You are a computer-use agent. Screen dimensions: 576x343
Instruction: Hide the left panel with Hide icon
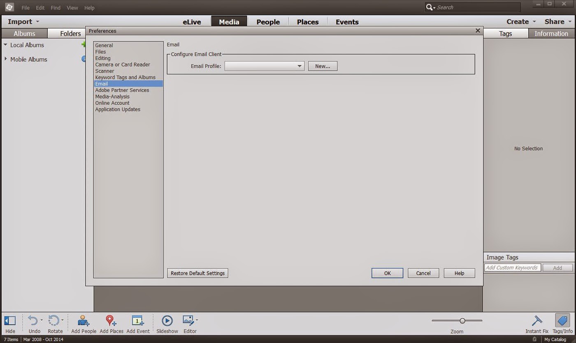tap(10, 321)
